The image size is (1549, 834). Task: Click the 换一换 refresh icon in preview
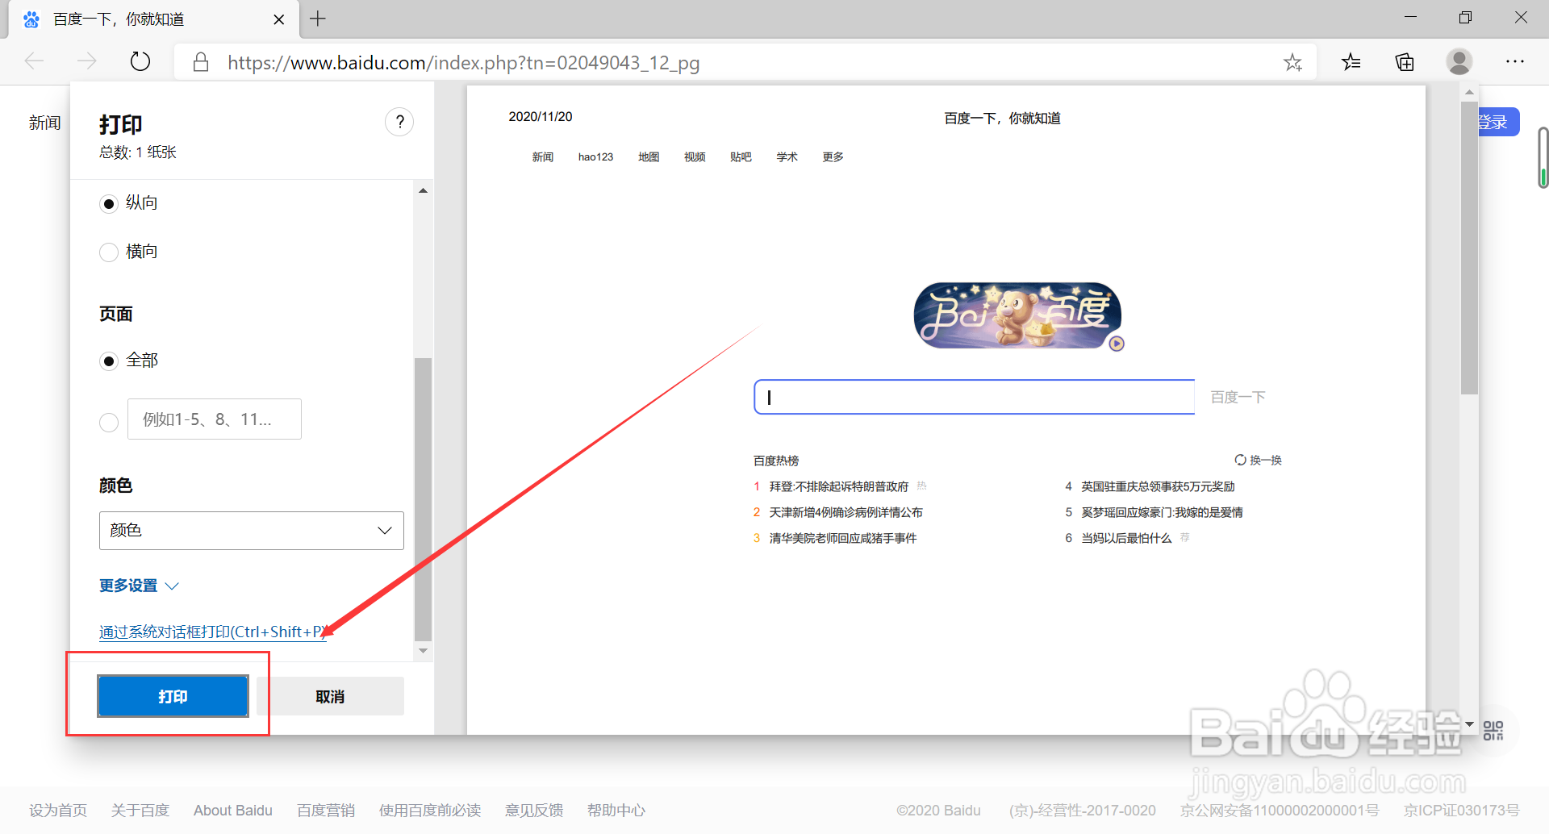tap(1240, 460)
